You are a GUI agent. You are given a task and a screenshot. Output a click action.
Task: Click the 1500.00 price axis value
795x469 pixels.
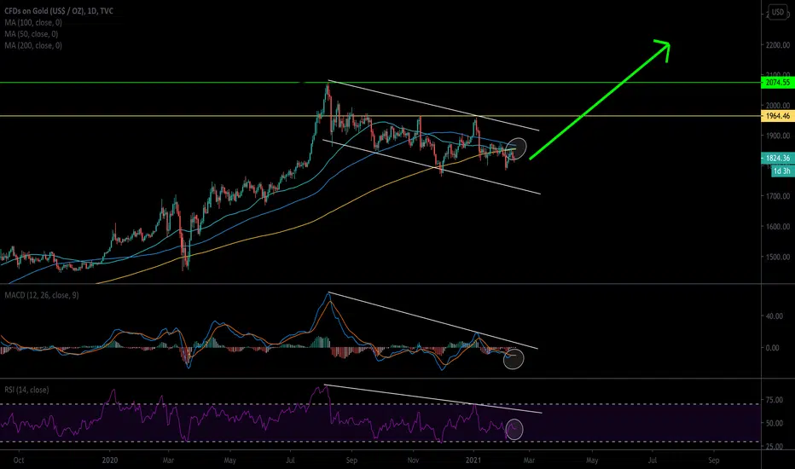[778, 257]
